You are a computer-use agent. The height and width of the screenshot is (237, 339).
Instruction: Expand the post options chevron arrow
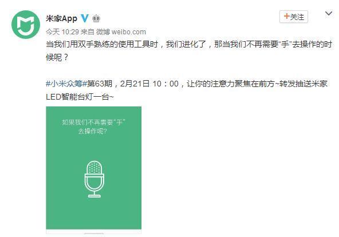[x=329, y=14]
